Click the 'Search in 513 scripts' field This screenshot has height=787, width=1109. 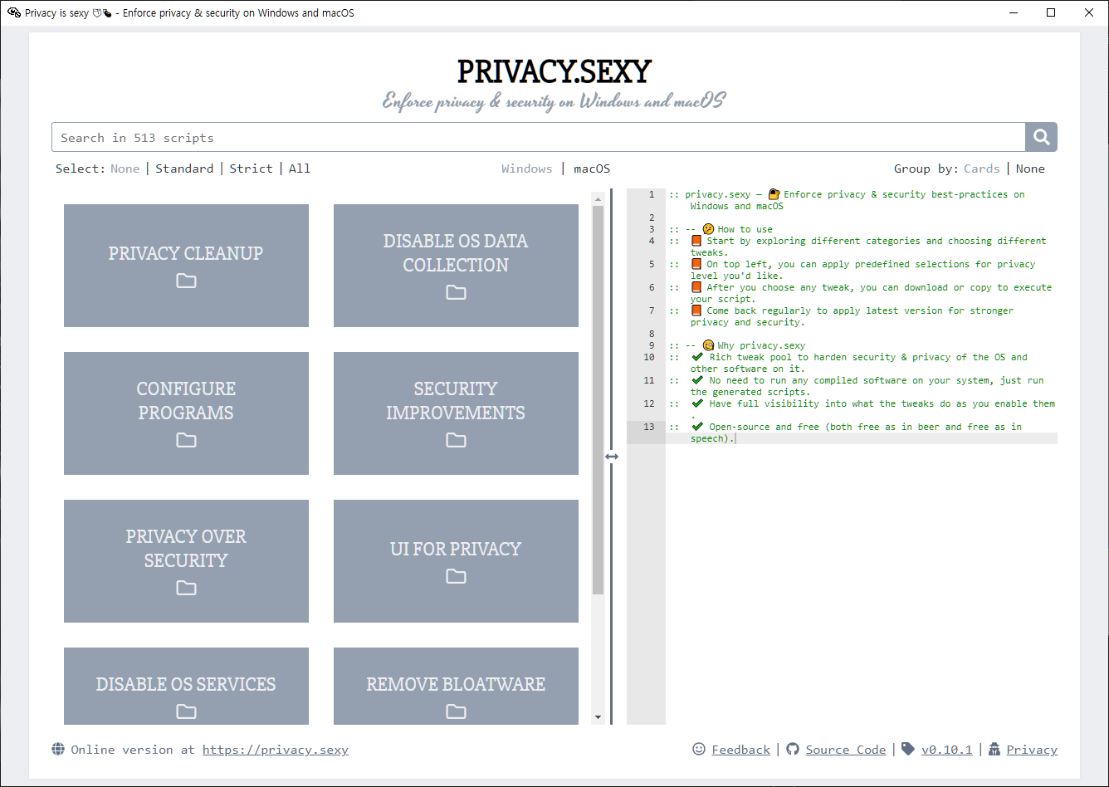(539, 137)
